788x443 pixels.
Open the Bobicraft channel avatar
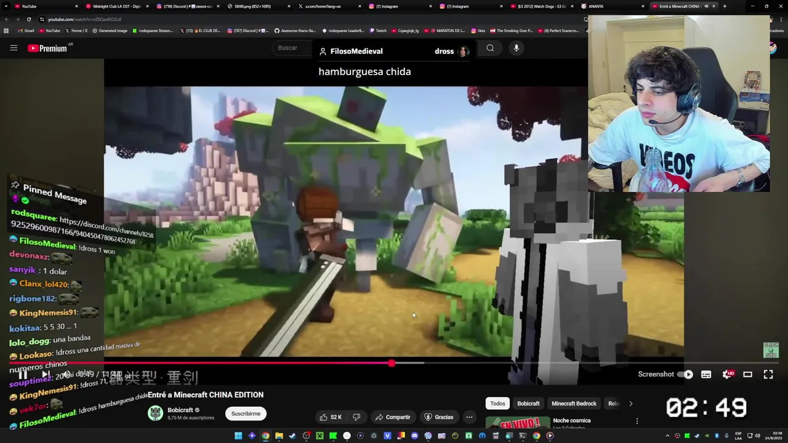coord(156,413)
